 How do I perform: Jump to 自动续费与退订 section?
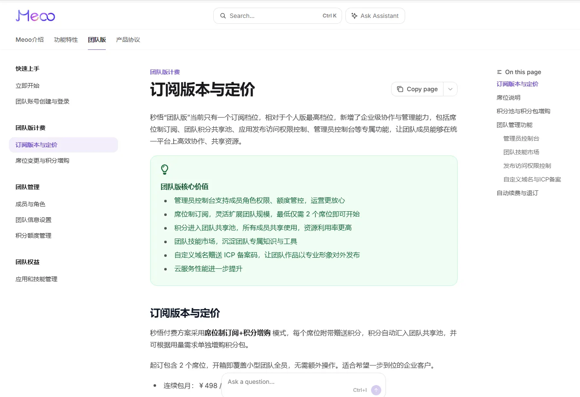518,193
